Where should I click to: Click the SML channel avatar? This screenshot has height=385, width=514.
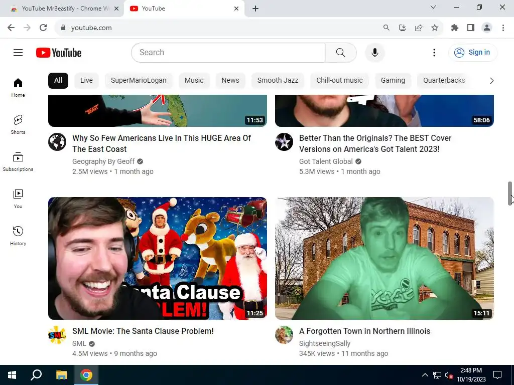pos(57,335)
